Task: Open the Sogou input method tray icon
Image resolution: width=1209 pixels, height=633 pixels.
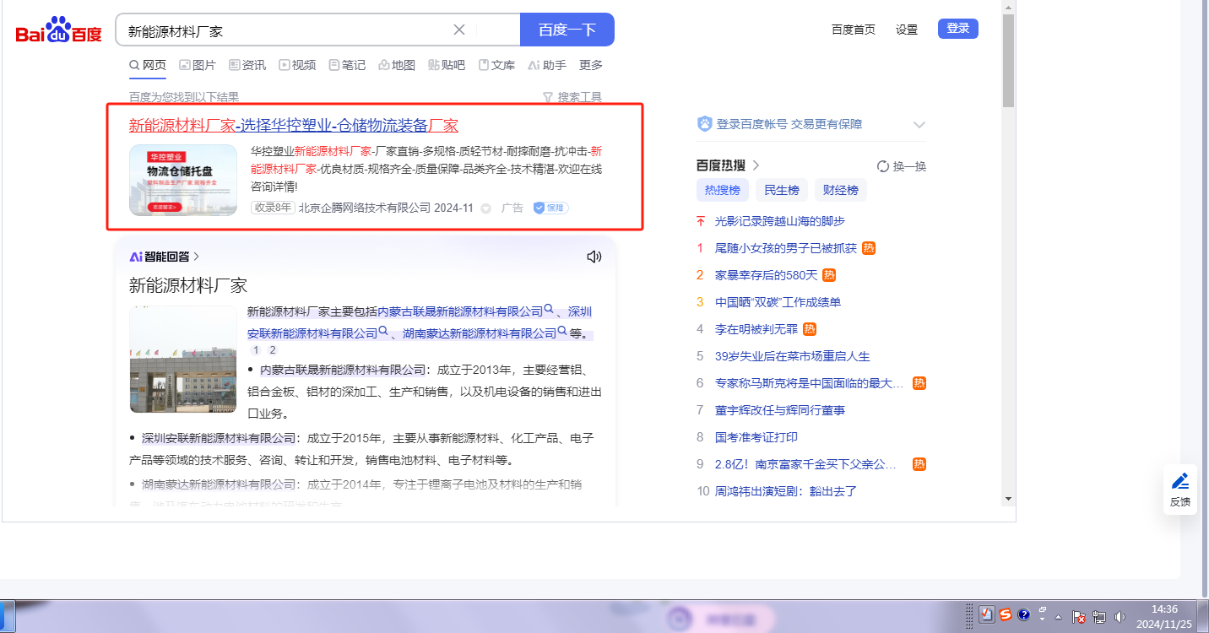Action: [1006, 614]
